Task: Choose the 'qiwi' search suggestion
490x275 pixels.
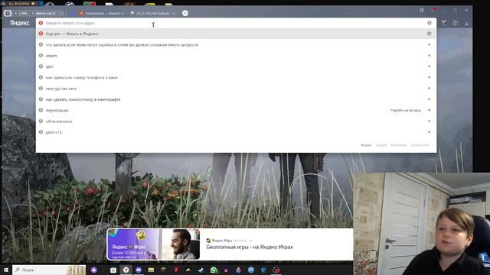Action: pyautogui.click(x=236, y=66)
